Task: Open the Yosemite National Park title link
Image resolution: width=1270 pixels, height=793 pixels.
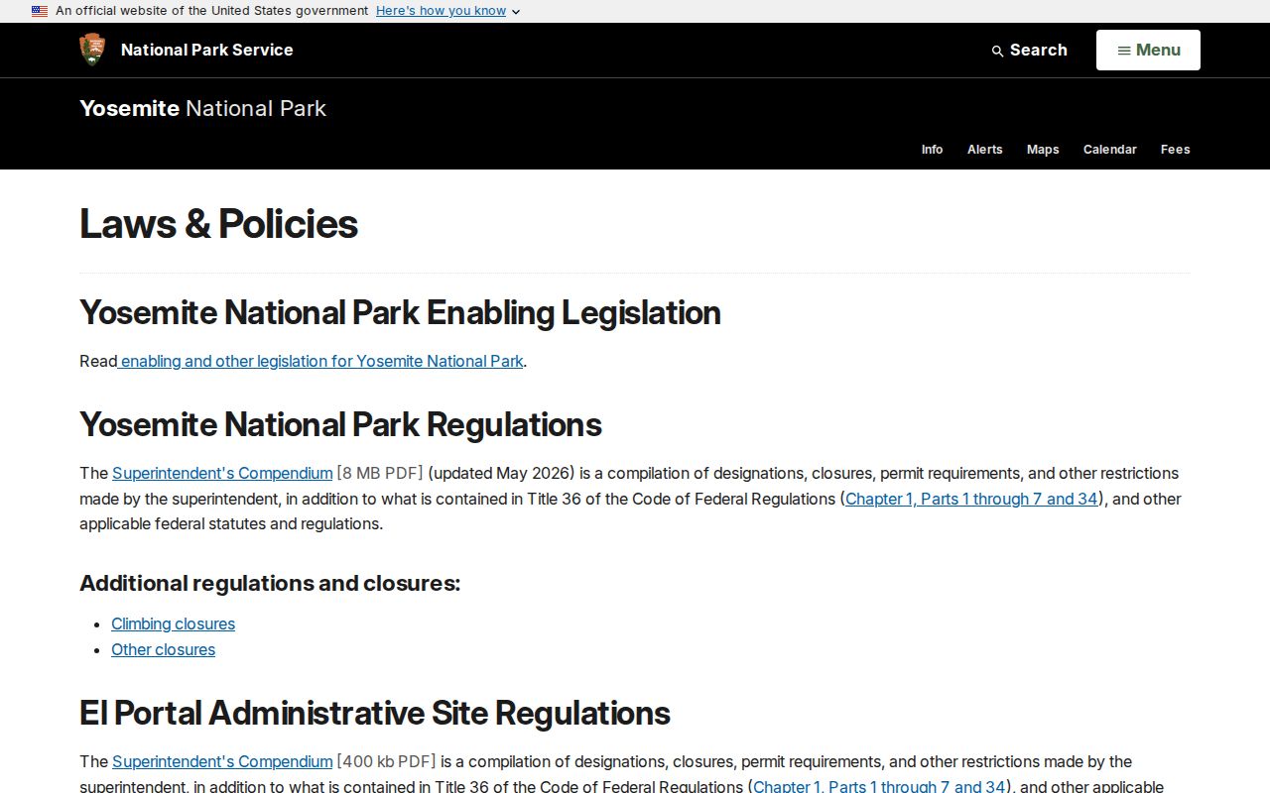Action: click(202, 108)
